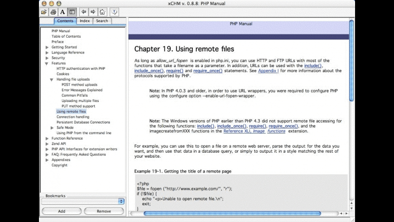Select the Preface tree entry

click(58, 42)
